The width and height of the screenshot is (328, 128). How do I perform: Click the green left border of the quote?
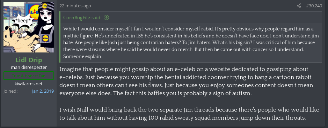coord(60,37)
